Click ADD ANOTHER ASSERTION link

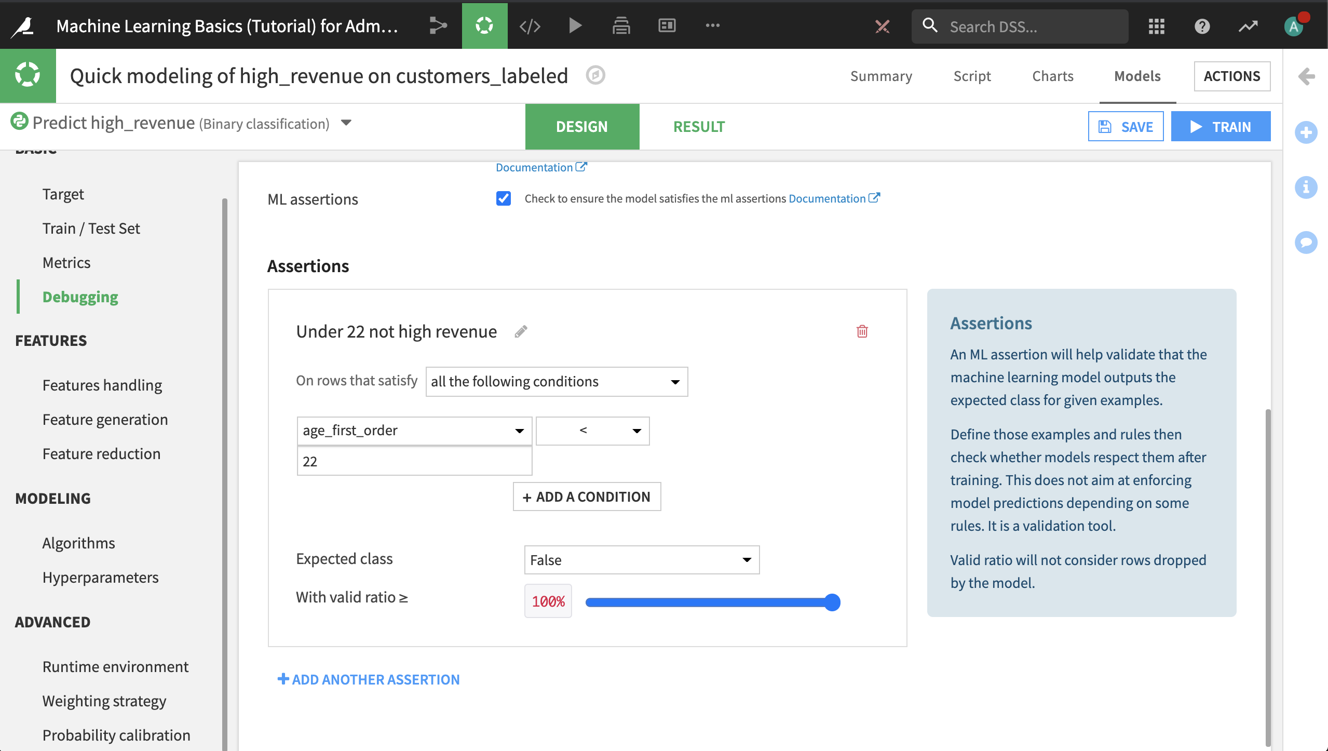tap(369, 679)
